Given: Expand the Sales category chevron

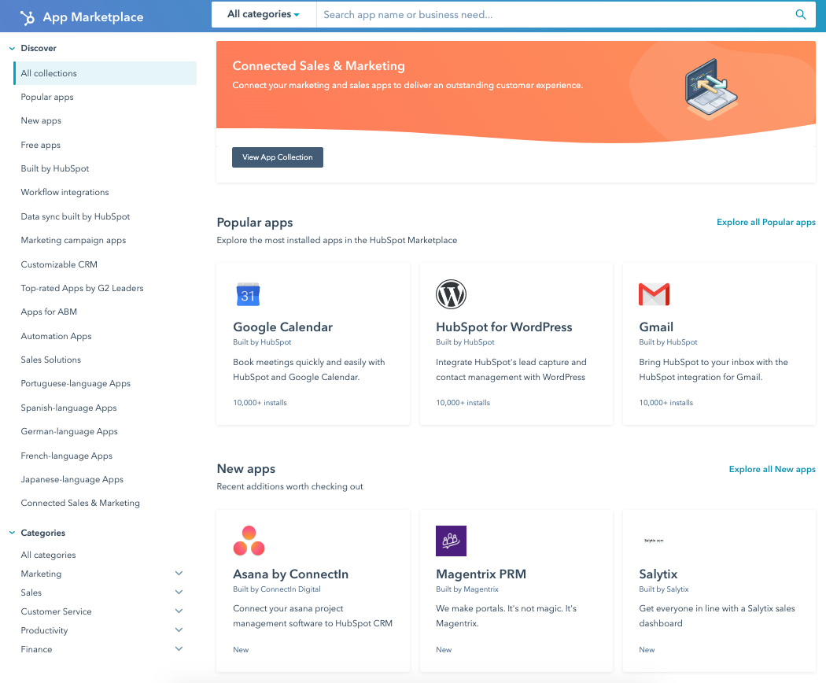Looking at the screenshot, I should [x=179, y=593].
